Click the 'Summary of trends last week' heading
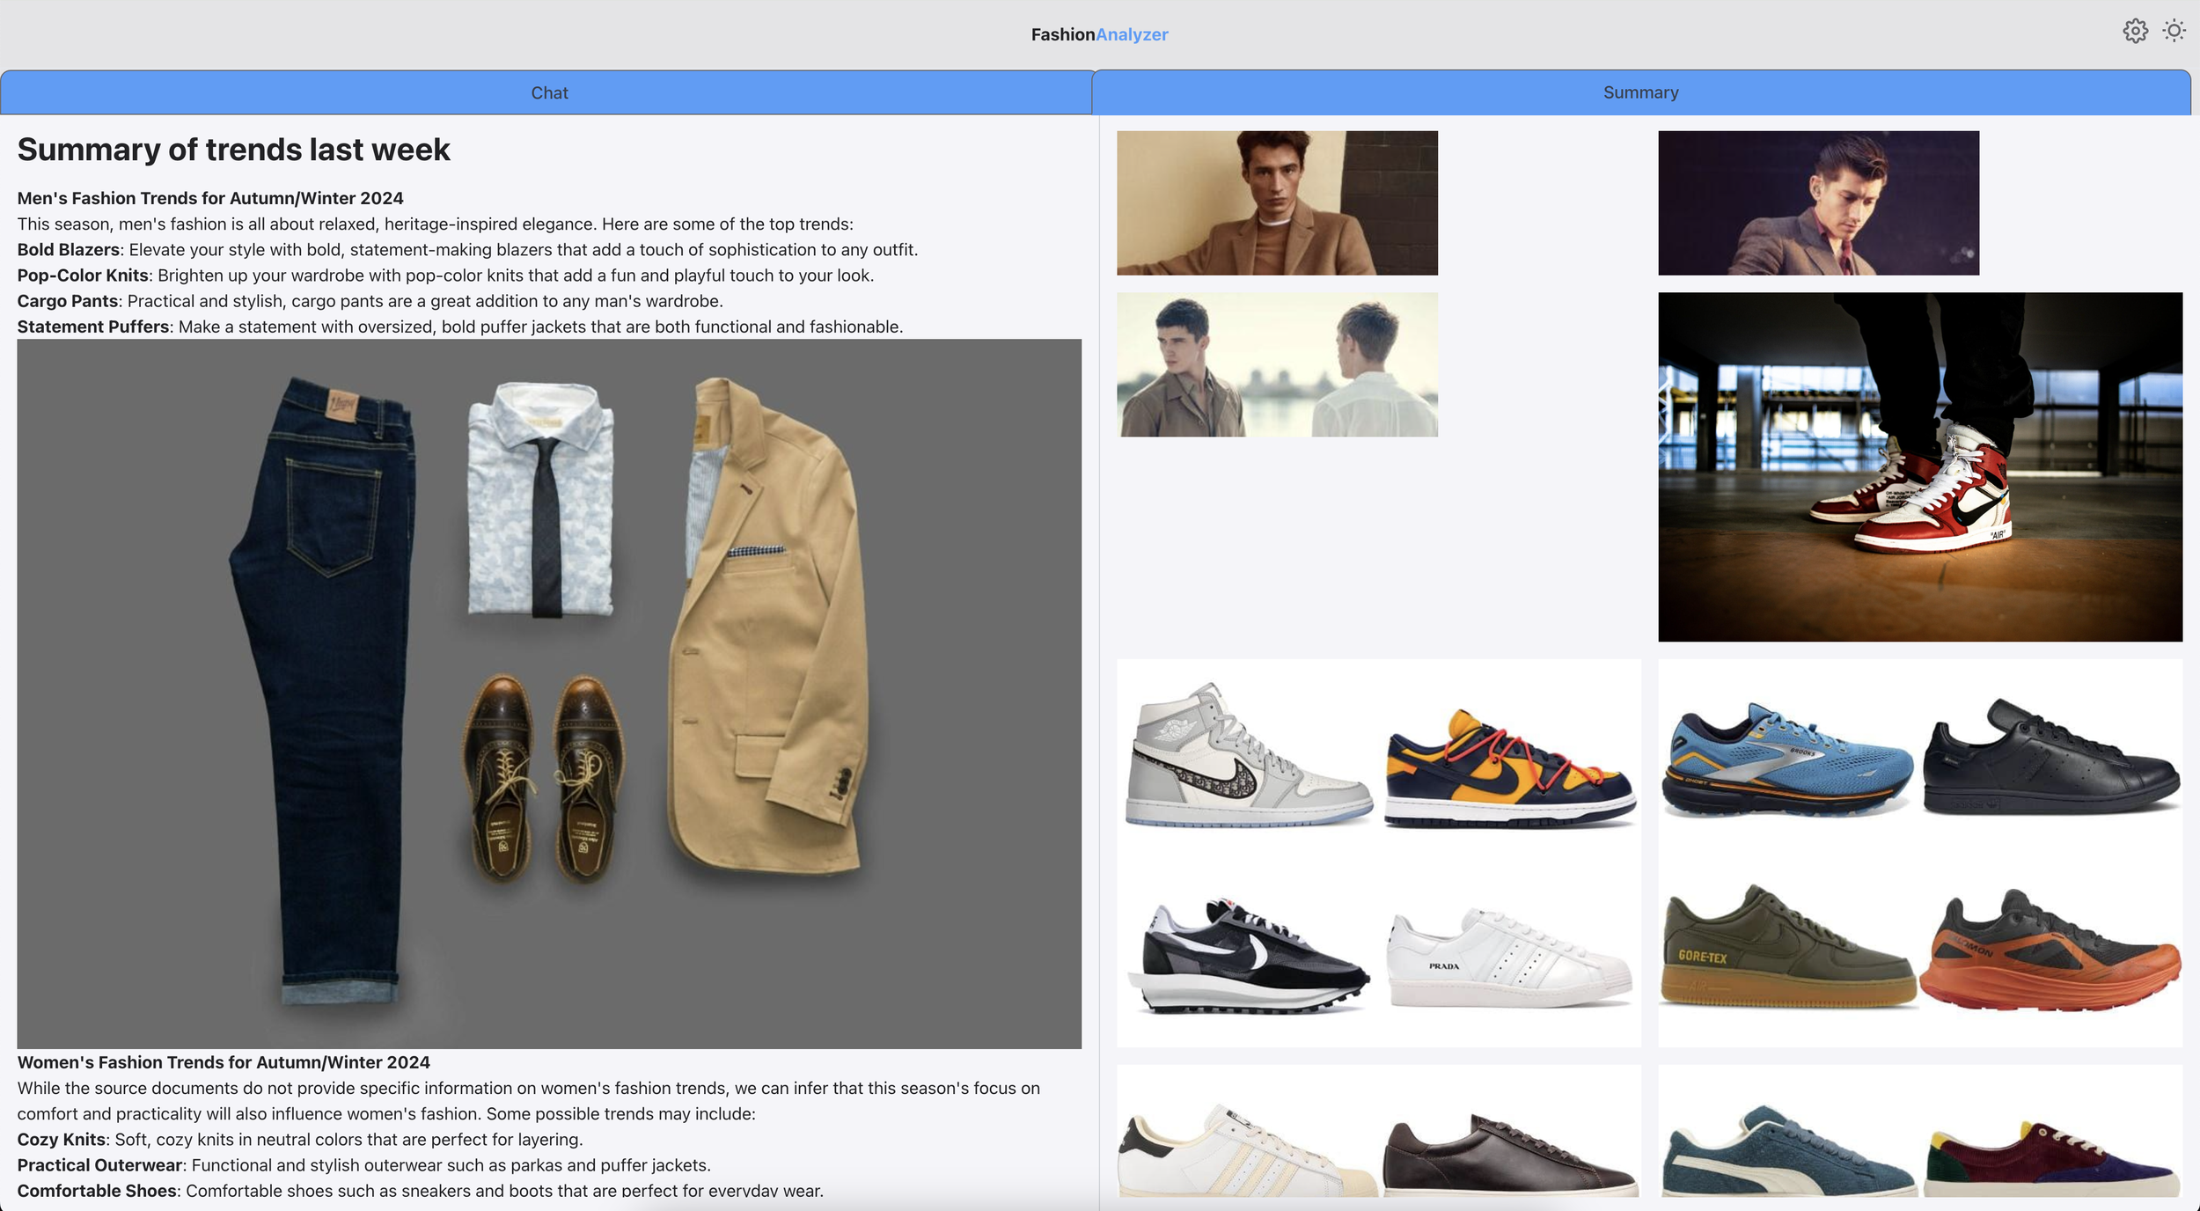 (x=233, y=150)
